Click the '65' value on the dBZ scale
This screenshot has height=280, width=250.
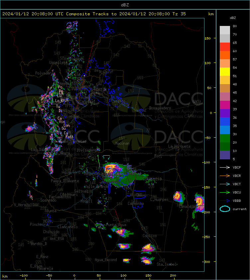point(235,43)
